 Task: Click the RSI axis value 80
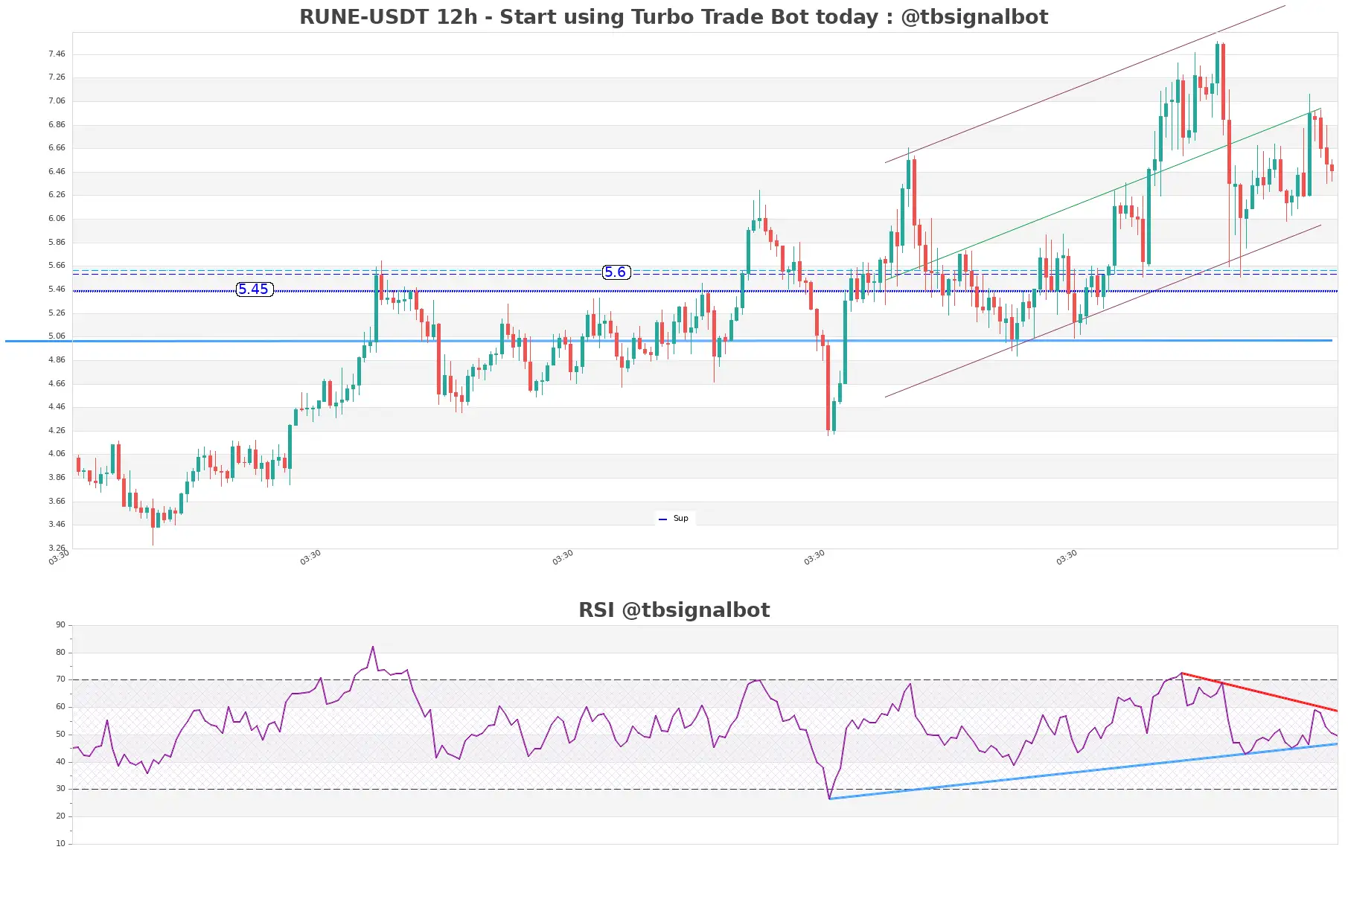pos(60,652)
